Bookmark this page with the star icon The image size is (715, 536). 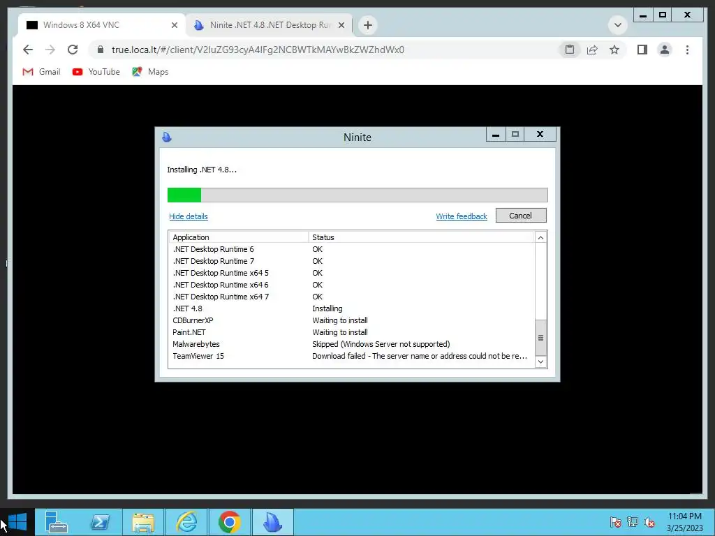point(614,50)
